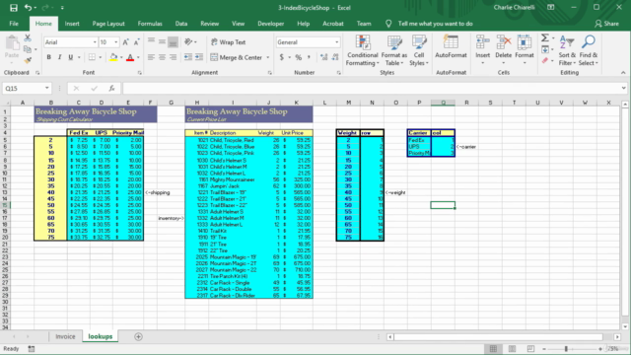Undo the last action
The width and height of the screenshot is (631, 355).
point(28,8)
